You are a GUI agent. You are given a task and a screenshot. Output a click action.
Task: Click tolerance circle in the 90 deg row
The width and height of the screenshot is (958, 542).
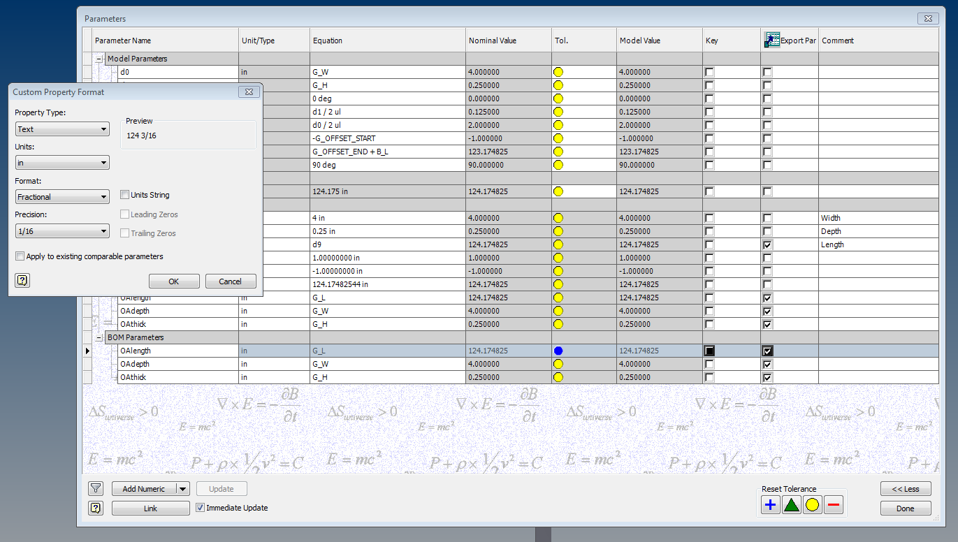click(x=558, y=165)
